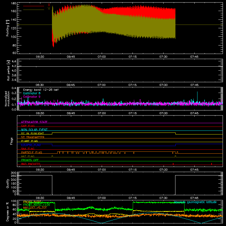This screenshot has width=226, height=226.
Task: Click the "300" Quality tick label
Action: click(x=14, y=173)
